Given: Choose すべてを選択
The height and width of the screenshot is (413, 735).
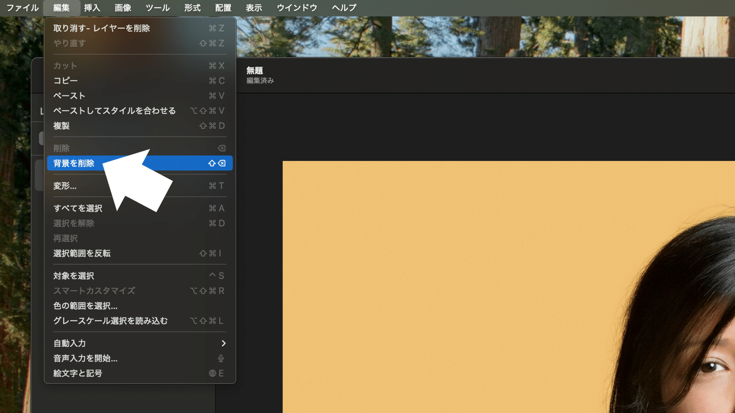Looking at the screenshot, I should click(x=140, y=208).
